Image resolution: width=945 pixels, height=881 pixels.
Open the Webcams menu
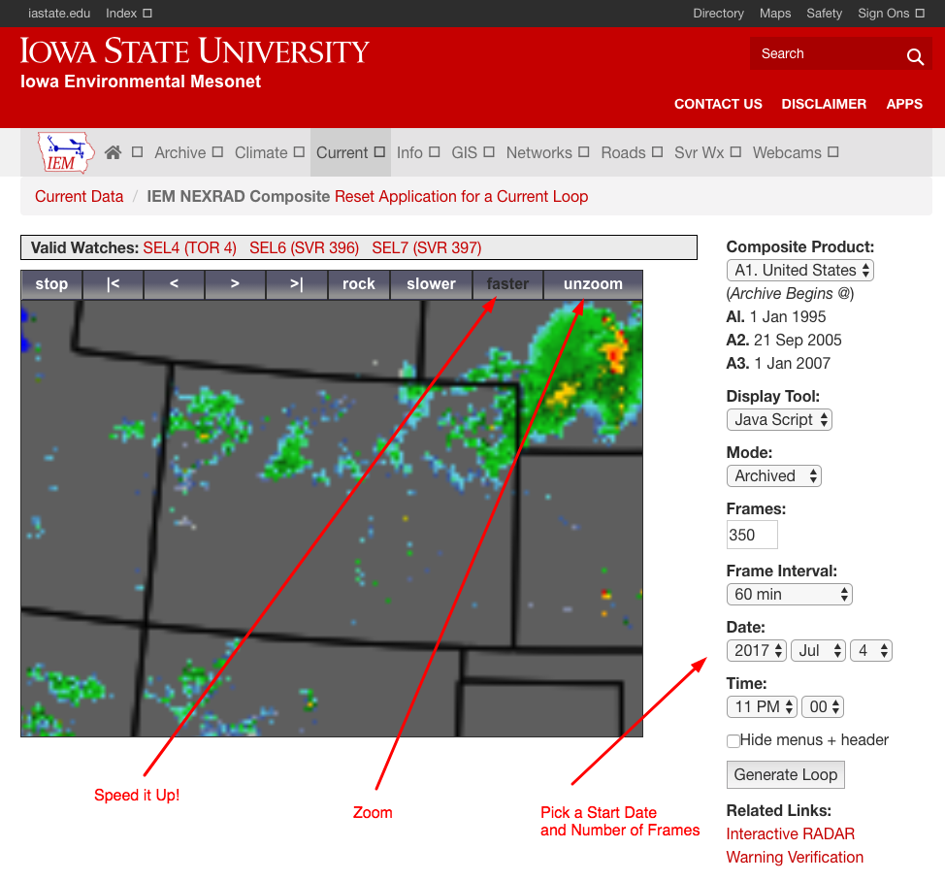click(x=795, y=152)
